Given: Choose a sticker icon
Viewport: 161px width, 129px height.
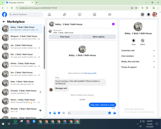Looking at the screenshot, I should (59, 113).
